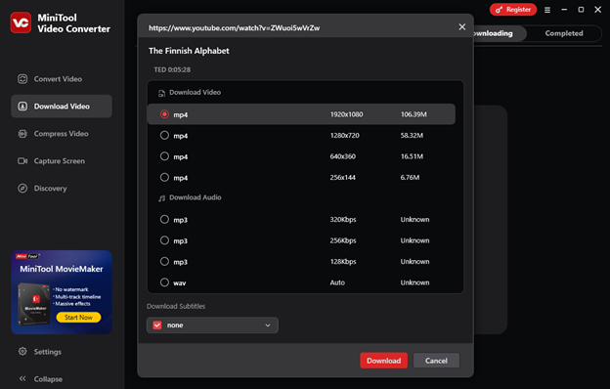This screenshot has width=610, height=389.
Task: Open Download Video section
Action: pyautogui.click(x=62, y=107)
